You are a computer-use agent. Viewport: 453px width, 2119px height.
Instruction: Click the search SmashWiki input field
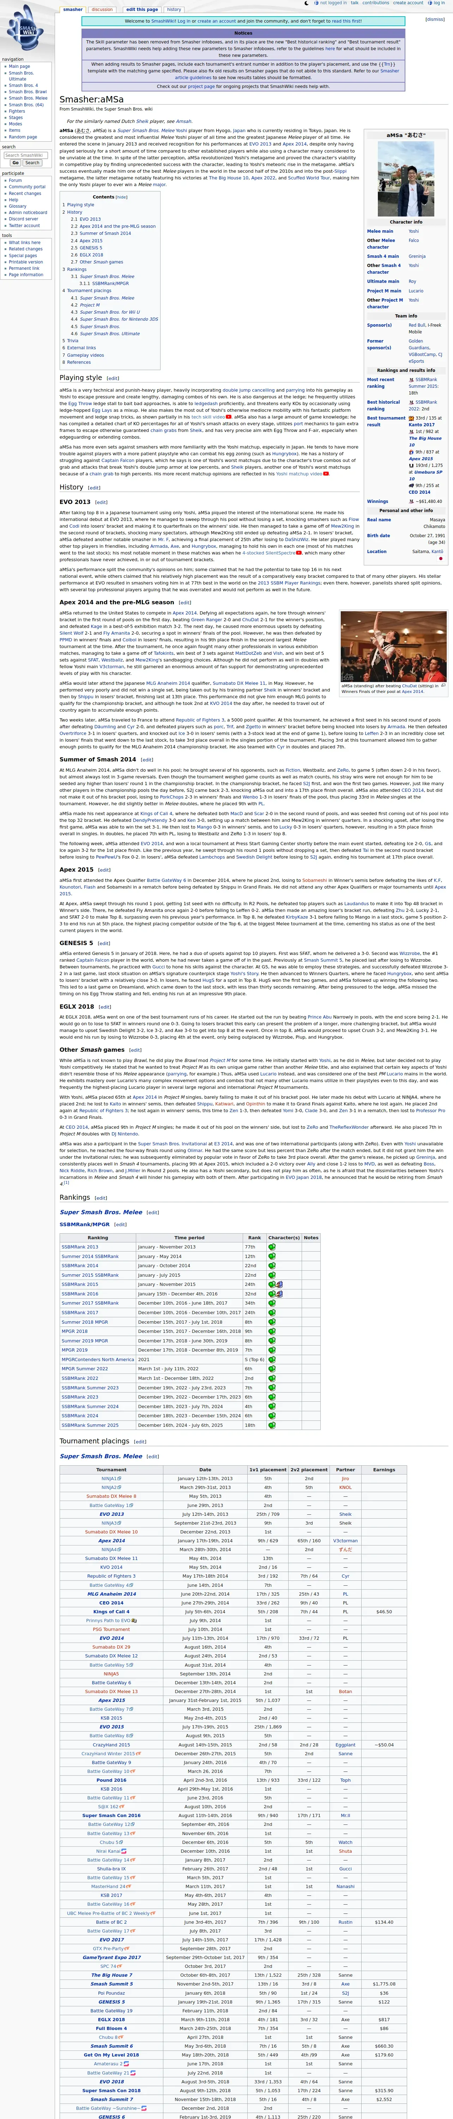pyautogui.click(x=25, y=155)
